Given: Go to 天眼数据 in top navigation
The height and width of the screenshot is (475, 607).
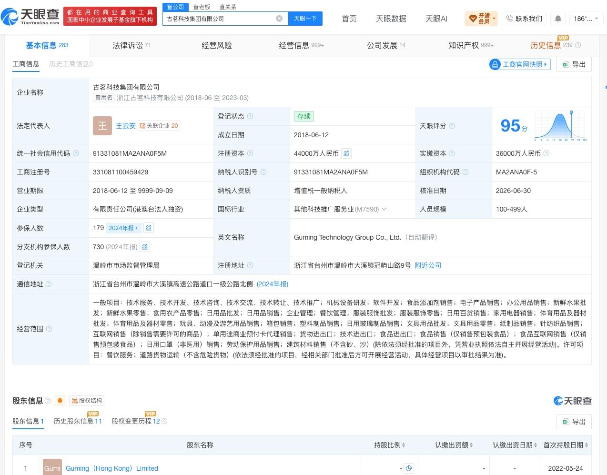Looking at the screenshot, I should coord(391,19).
